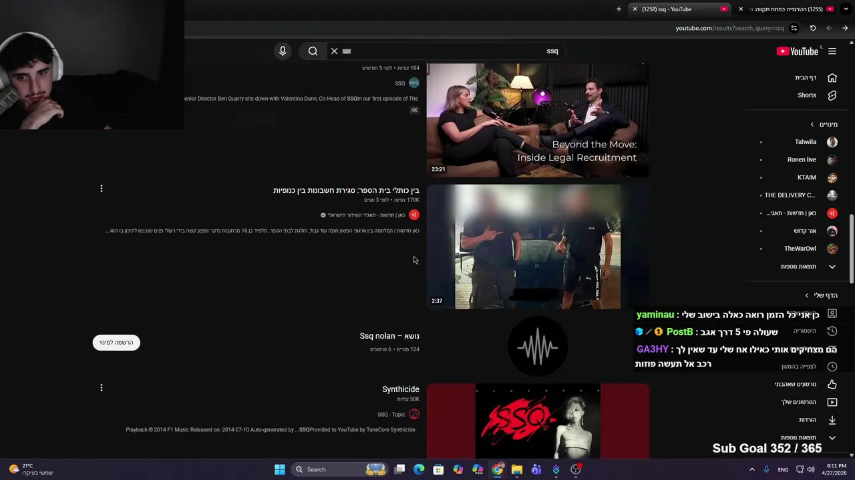Viewport: 855px width, 480px height.
Task: Open three-dot menu for Synthicide video
Action: tap(102, 387)
